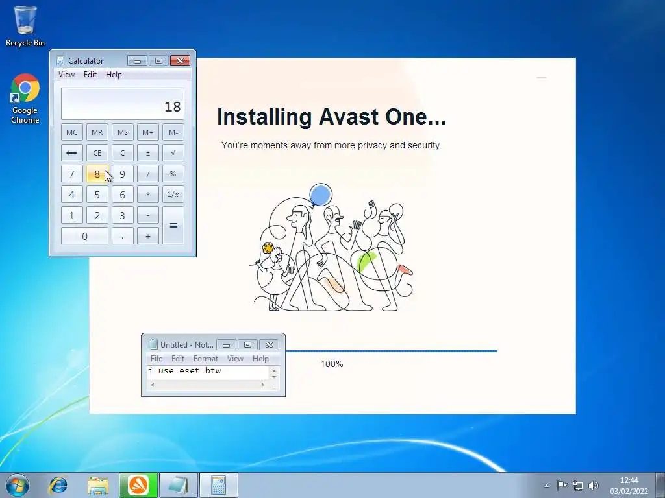Click the CE clear entry button
665x498 pixels.
(x=97, y=153)
